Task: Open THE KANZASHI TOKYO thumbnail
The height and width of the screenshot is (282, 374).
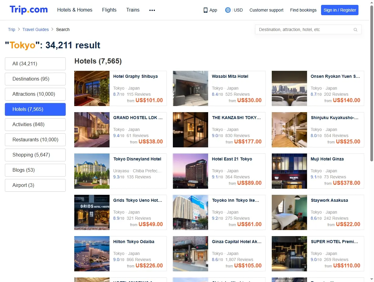Action: coord(190,130)
